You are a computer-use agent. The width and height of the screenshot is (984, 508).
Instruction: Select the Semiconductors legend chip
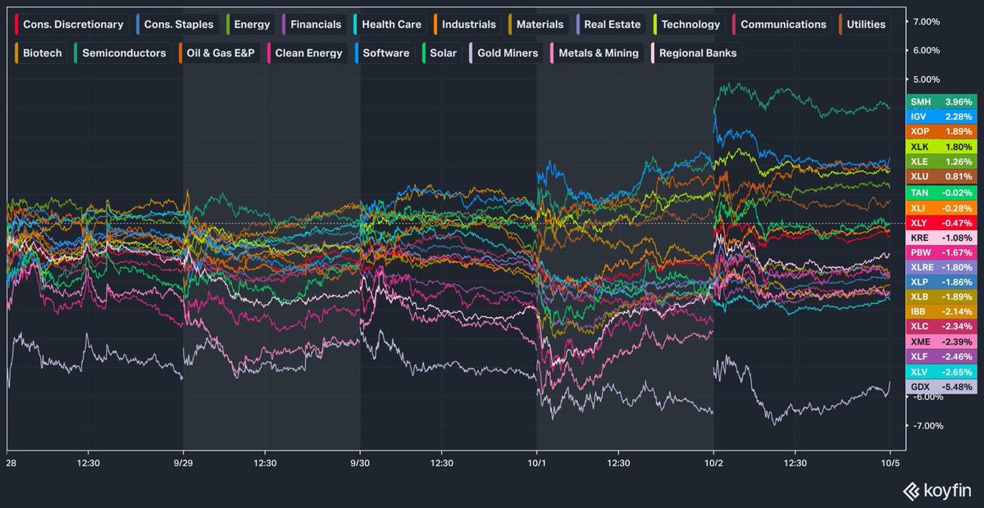(122, 53)
